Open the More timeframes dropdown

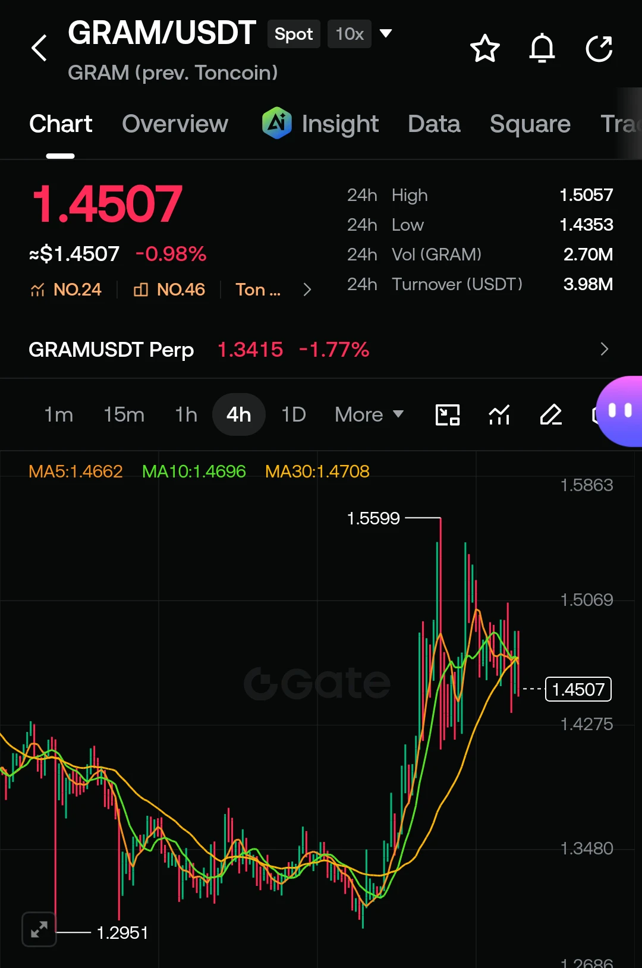coord(369,414)
